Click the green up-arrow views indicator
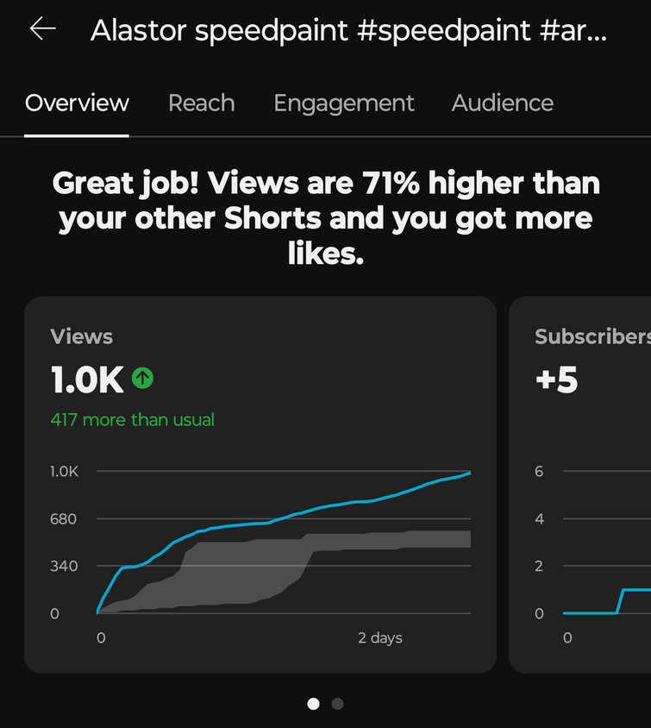This screenshot has height=728, width=651. pyautogui.click(x=142, y=378)
